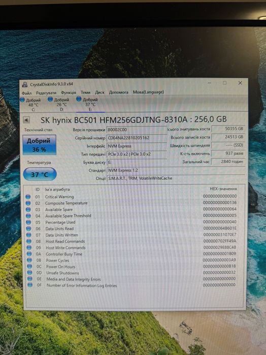The image size is (266, 355).
Task: Click hex value 00000000003A9
Action: click(219, 260)
